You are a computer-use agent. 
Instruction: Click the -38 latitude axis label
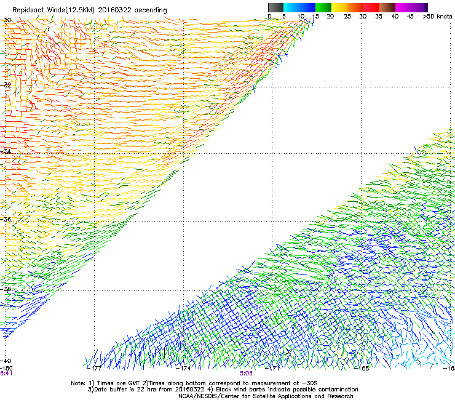[6, 289]
